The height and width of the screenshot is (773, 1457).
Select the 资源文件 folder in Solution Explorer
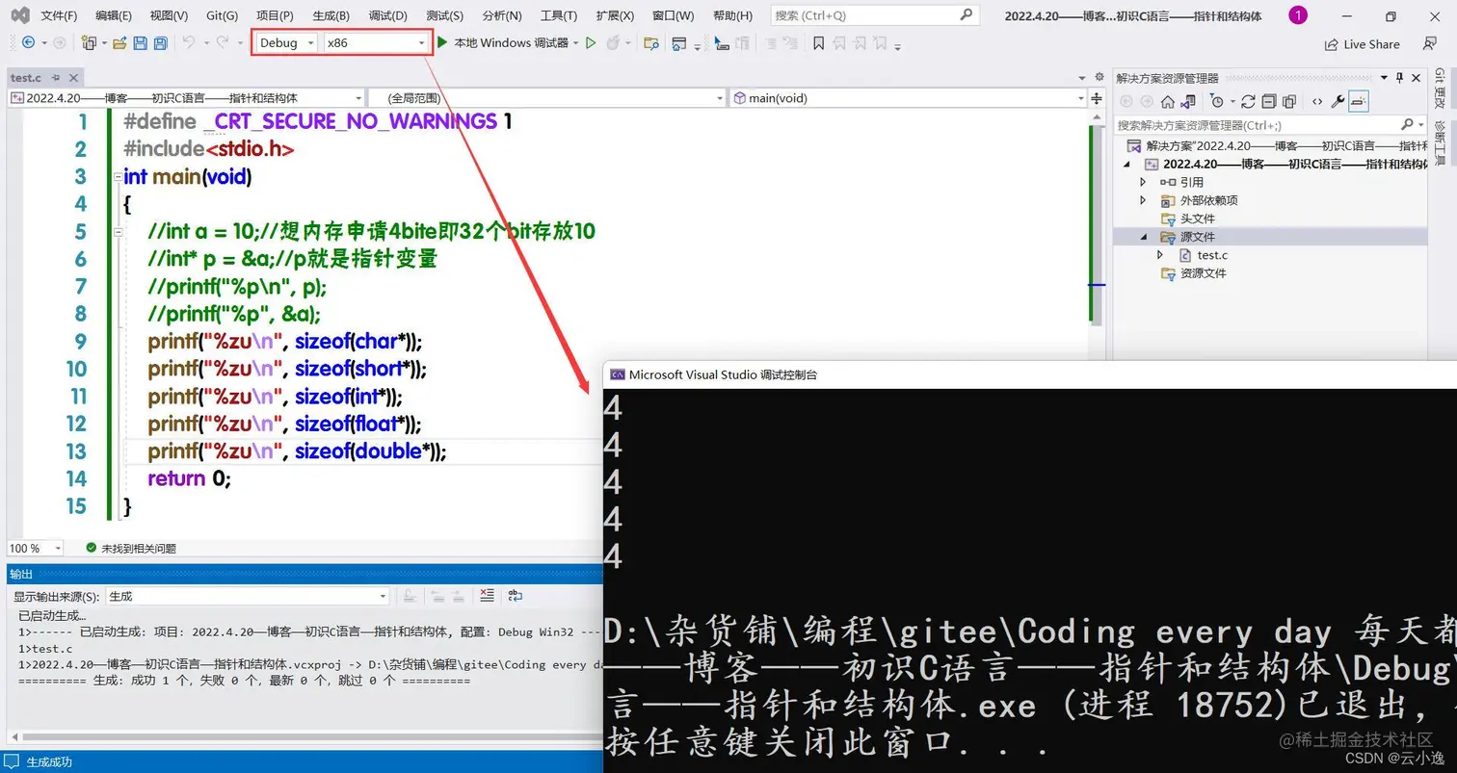(1204, 273)
